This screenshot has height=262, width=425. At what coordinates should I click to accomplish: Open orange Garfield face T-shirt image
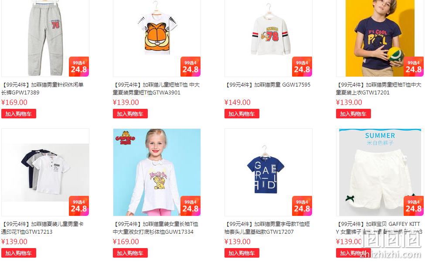[x=156, y=38]
